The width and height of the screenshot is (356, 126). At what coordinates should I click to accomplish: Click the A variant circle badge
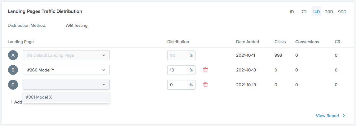(13, 55)
